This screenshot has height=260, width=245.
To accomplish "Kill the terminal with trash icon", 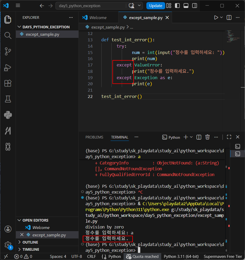I will 207,137.
